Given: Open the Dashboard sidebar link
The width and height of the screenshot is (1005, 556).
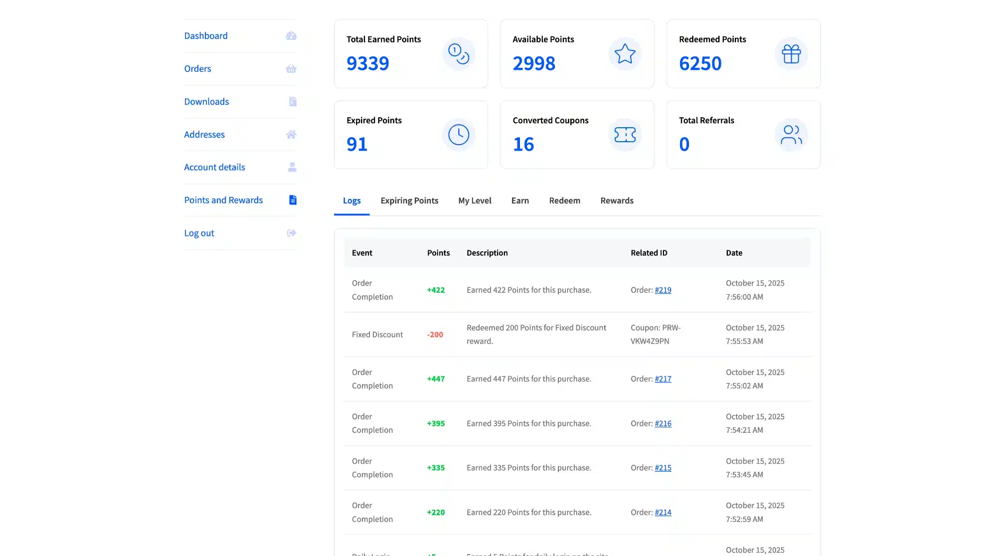Looking at the screenshot, I should (x=206, y=36).
